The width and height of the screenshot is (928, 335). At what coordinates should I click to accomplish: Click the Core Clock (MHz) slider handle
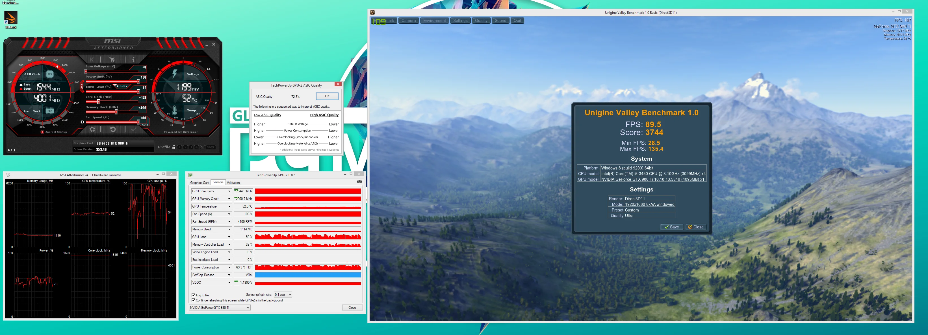(x=98, y=102)
